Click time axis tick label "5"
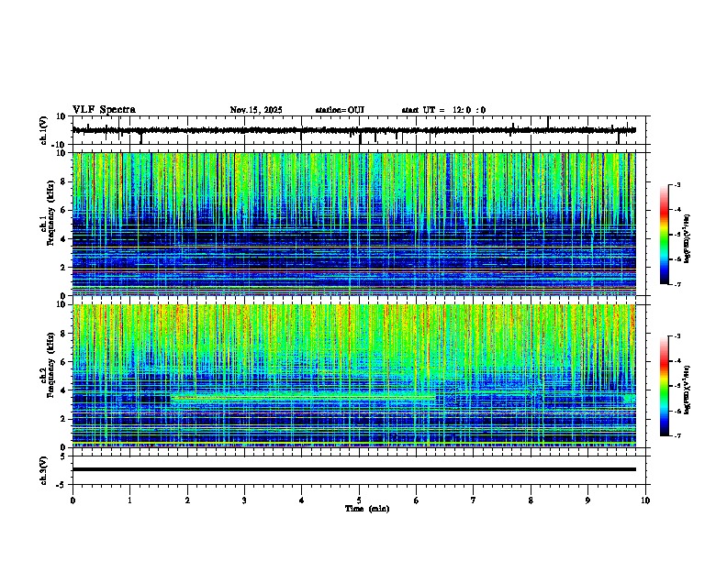The image size is (727, 561). (x=359, y=500)
